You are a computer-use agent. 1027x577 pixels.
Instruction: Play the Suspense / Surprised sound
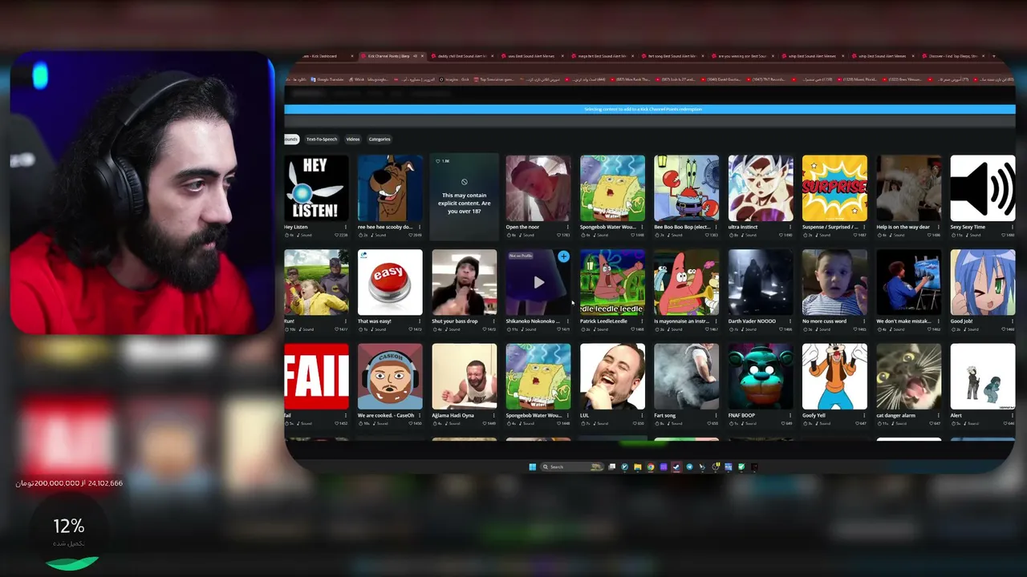(x=834, y=188)
